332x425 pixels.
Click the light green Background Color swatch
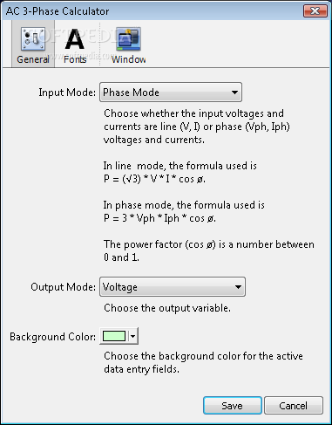point(114,336)
